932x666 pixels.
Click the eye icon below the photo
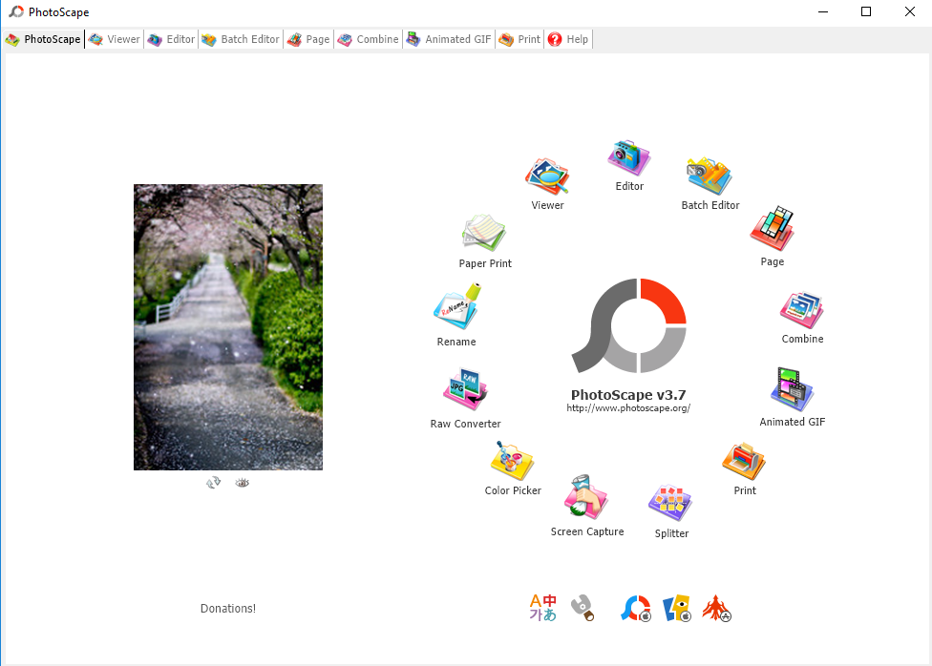[x=242, y=483]
